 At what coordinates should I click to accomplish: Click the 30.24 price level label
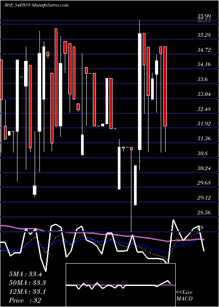(x=204, y=168)
